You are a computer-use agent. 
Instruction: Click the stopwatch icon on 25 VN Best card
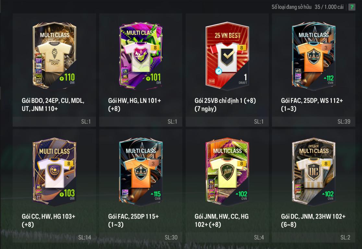218,71
